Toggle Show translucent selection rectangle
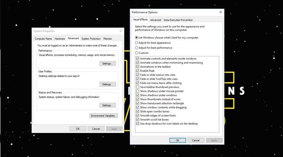283x157 pixels. coord(138,104)
